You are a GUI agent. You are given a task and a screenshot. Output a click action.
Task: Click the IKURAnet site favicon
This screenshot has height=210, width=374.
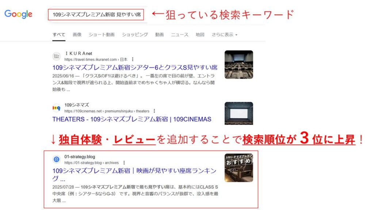(57, 57)
